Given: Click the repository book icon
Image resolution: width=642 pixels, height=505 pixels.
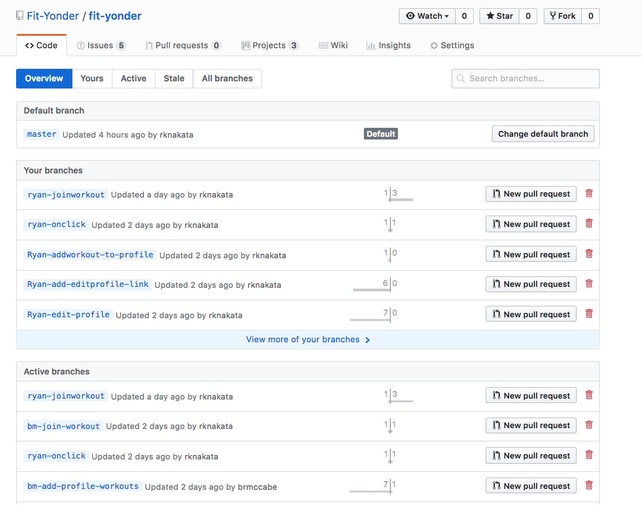Looking at the screenshot, I should [20, 16].
